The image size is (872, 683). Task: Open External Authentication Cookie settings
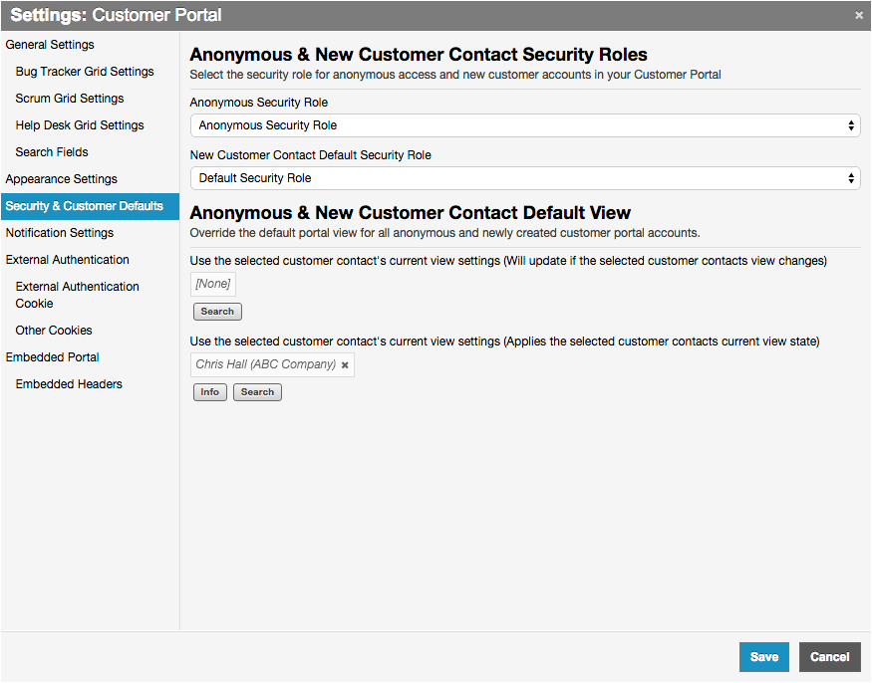[78, 295]
